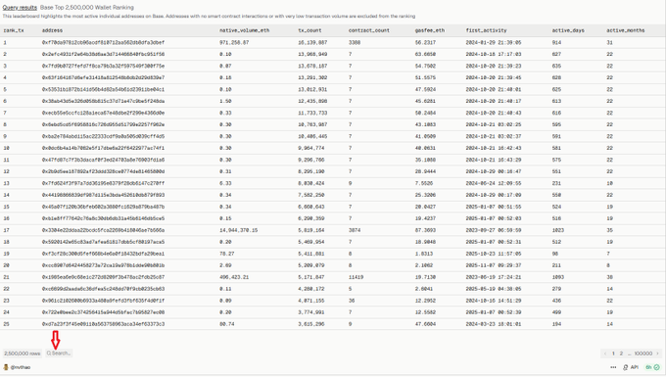Click the 6h refresh status badge
Screen dimensions: 666x377
(x=652, y=367)
